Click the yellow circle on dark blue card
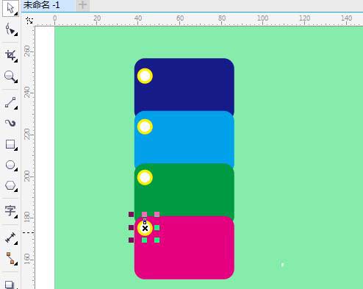This screenshot has width=363, height=289. click(145, 76)
